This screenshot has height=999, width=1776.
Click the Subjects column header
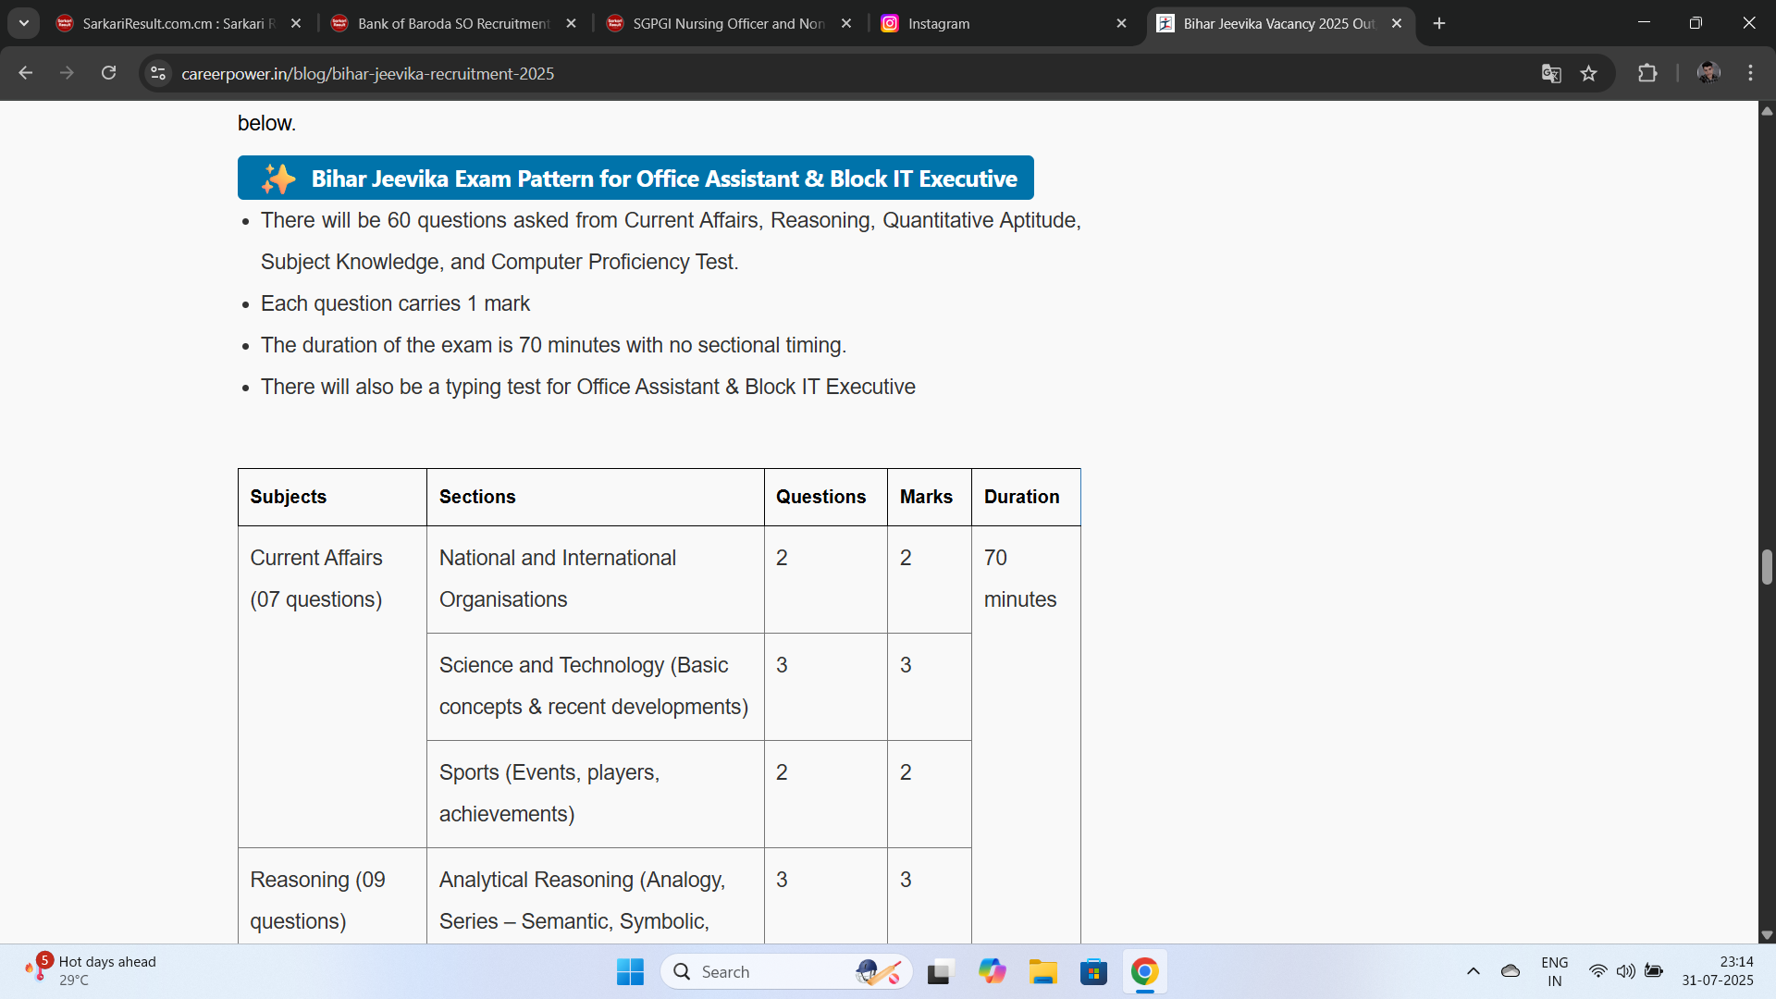[332, 497]
